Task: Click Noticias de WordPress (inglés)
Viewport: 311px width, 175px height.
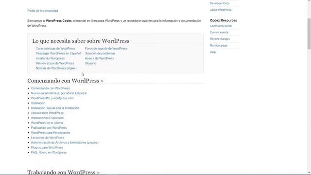Action: pos(56,68)
